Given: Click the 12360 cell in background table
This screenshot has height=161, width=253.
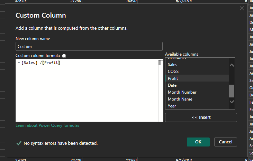Looking at the screenshot, I should point(131,160).
